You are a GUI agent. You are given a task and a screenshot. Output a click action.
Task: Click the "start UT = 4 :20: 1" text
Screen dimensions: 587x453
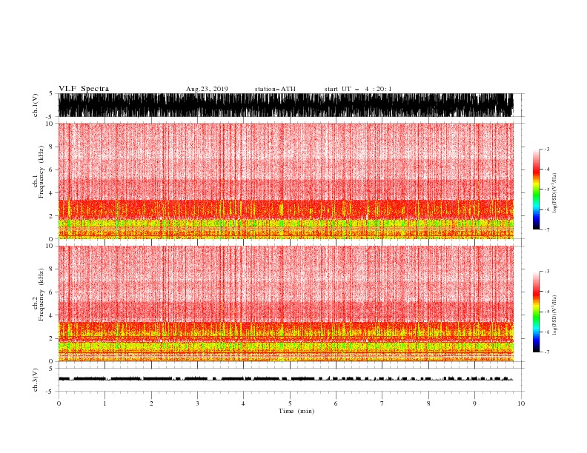point(358,90)
